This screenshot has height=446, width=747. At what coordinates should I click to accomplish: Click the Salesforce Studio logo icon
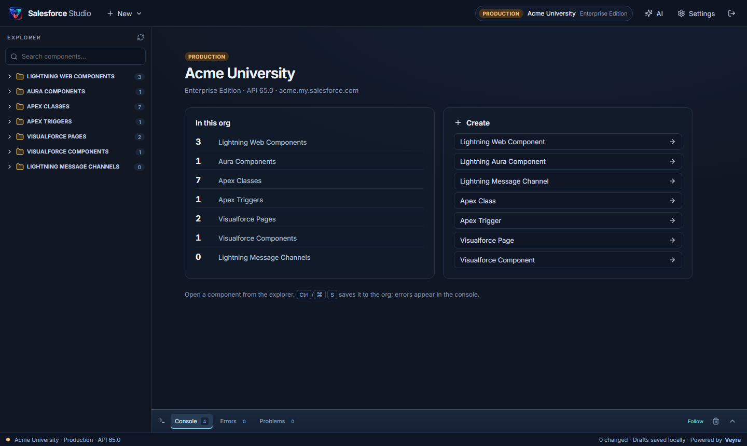click(16, 13)
